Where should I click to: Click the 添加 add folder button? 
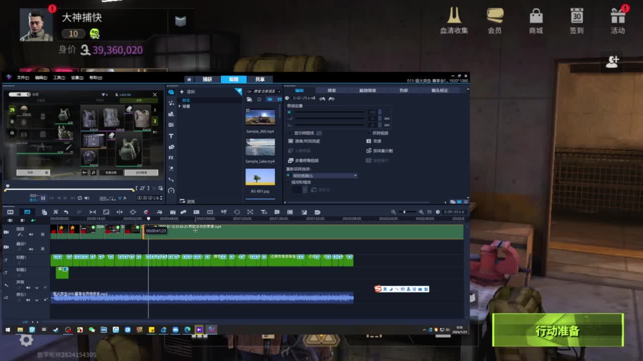coord(187,92)
